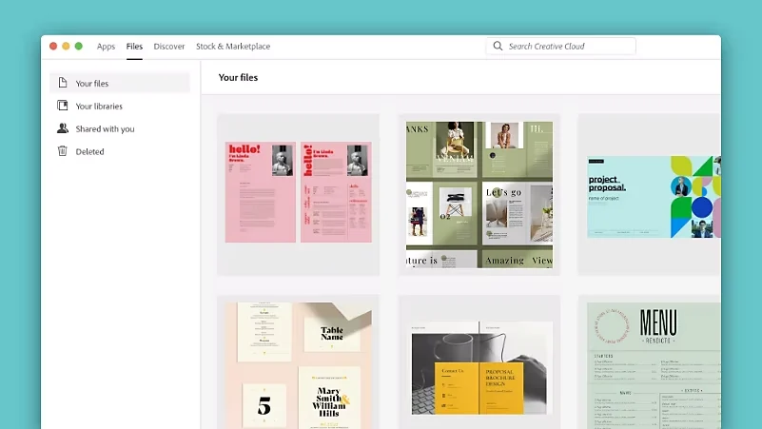Open the yellow proposal brochure design thumbnail
Screen dimensions: 762x429
click(479, 368)
